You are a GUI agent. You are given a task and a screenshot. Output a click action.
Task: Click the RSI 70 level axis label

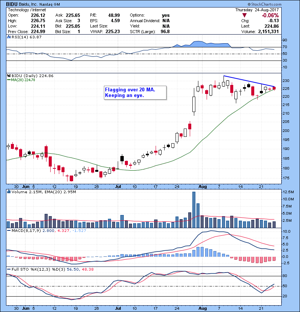click(x=285, y=47)
